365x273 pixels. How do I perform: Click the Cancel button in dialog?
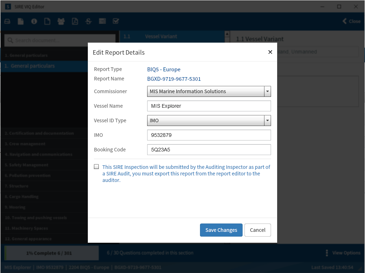pyautogui.click(x=258, y=230)
